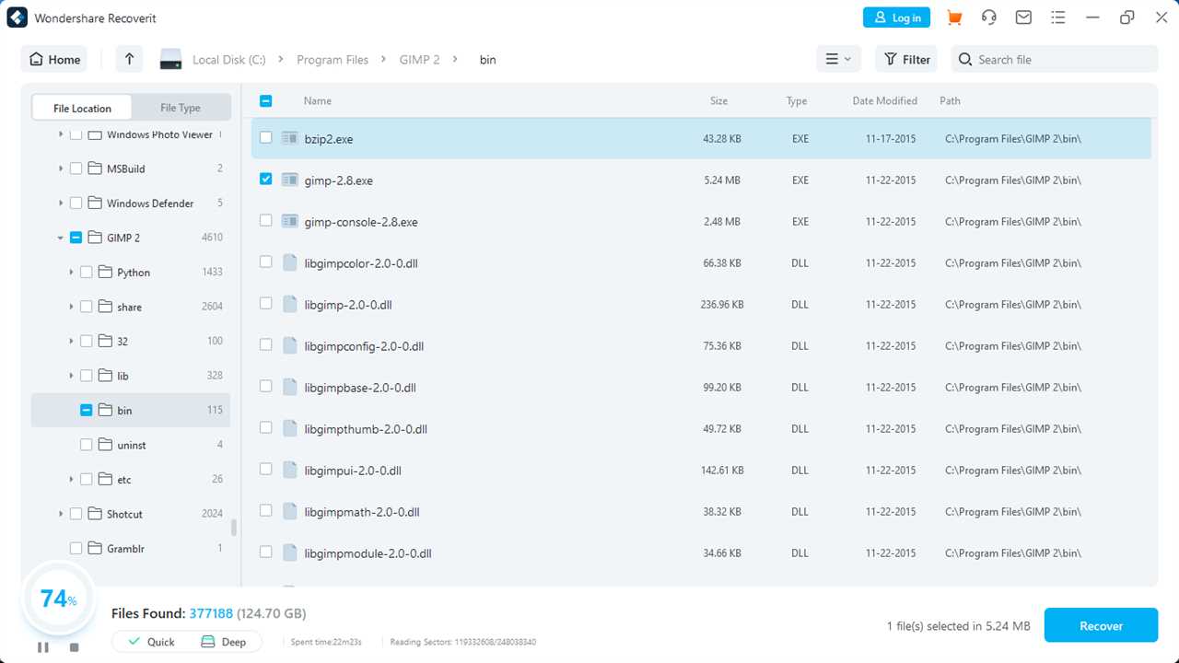Image resolution: width=1179 pixels, height=663 pixels.
Task: Expand the Windows Defender folder node
Action: (61, 203)
